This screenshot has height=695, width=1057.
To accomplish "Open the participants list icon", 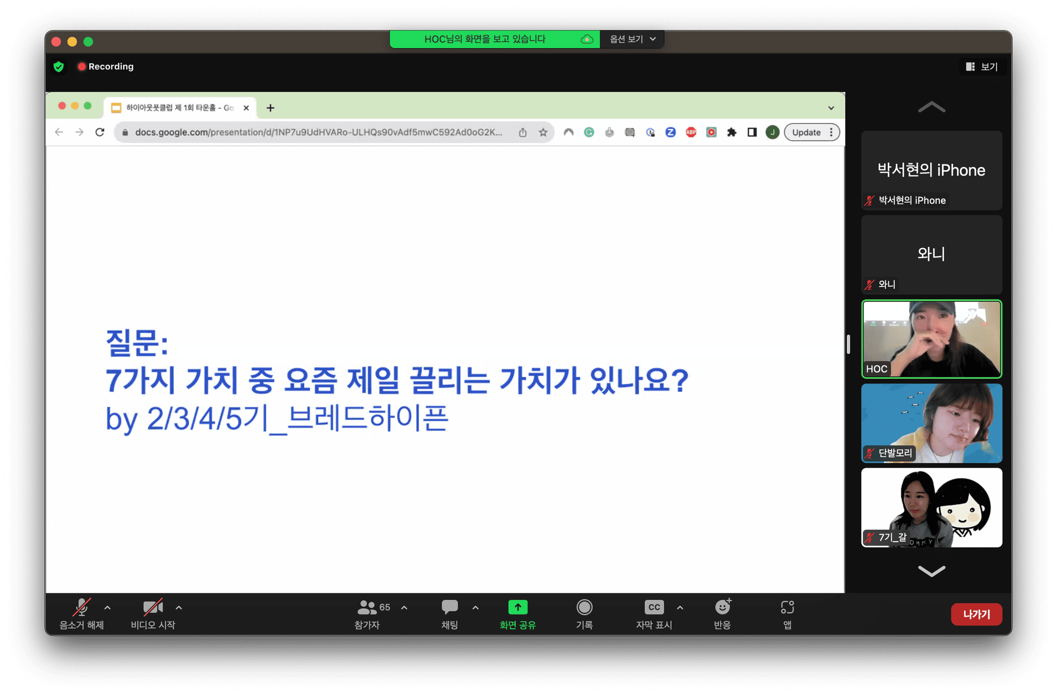I will click(367, 607).
